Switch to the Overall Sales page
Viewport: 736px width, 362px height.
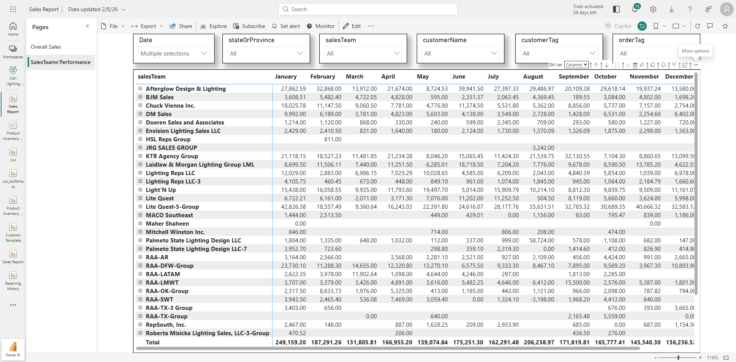tap(46, 47)
